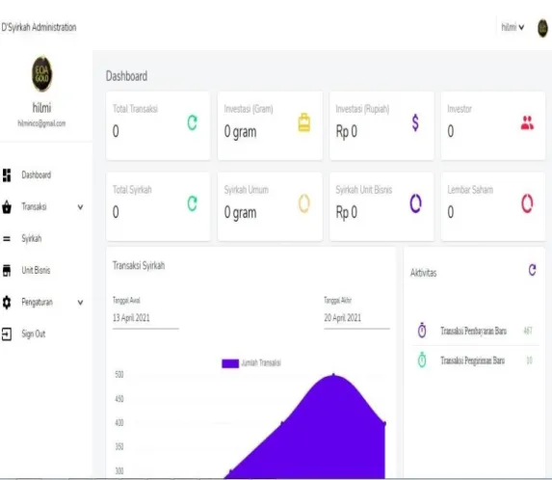Click the Syirkah equals-sign icon
The width and height of the screenshot is (552, 480).
7,239
